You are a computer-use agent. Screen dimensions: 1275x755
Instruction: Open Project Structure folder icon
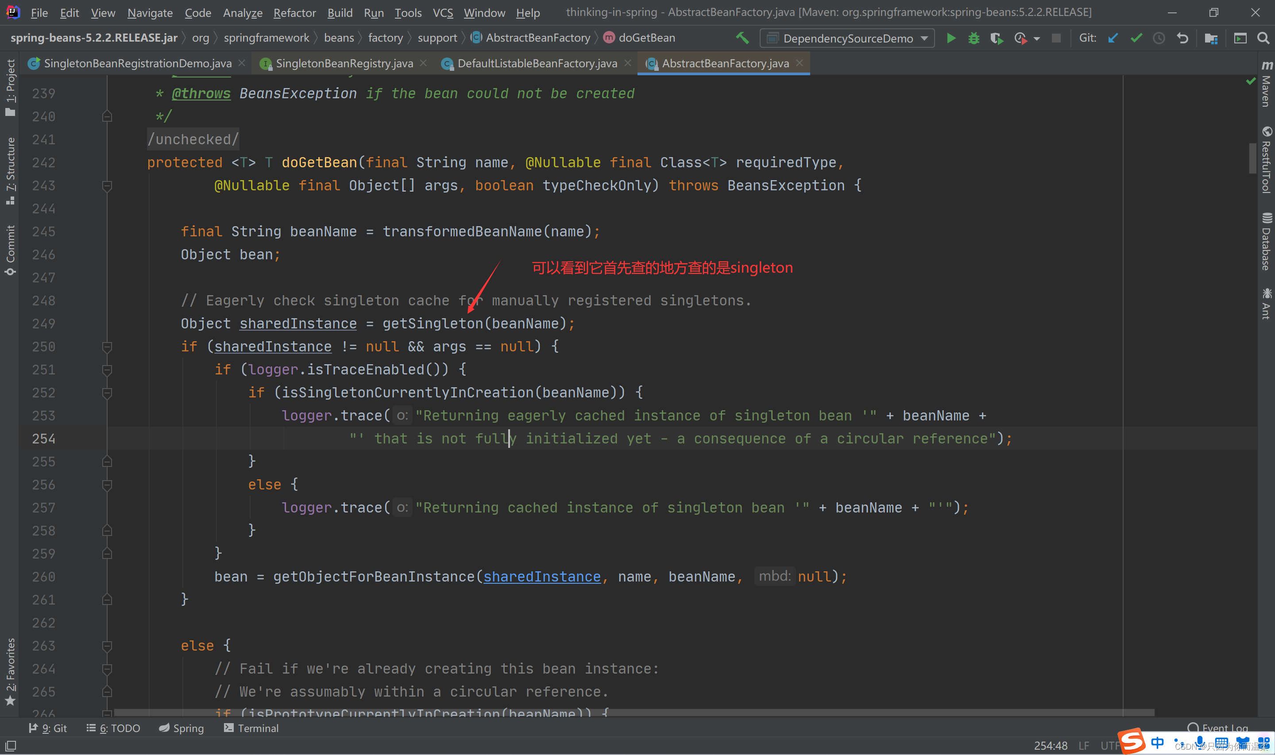(1211, 38)
